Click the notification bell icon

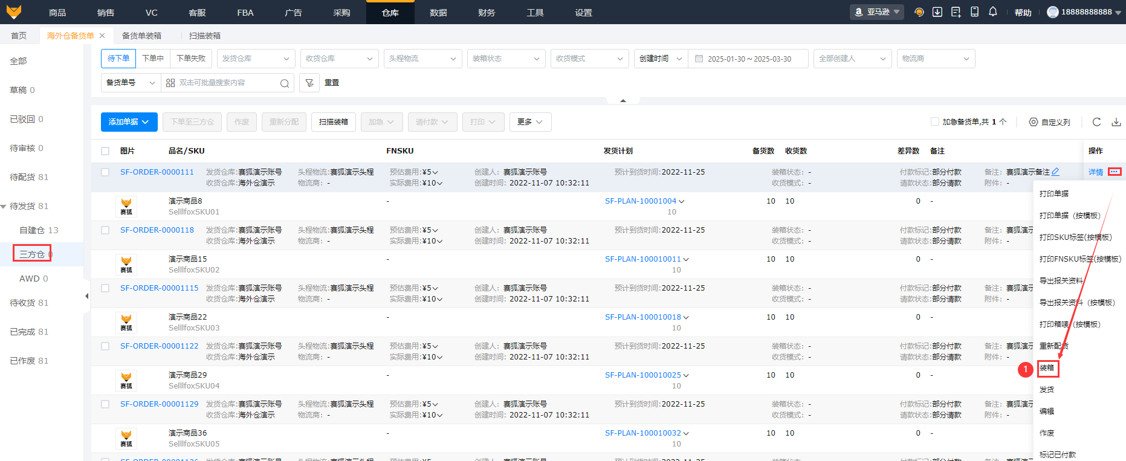click(992, 12)
